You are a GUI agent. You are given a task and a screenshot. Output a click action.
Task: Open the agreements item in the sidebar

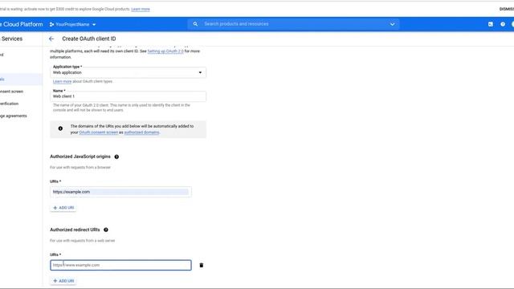click(14, 116)
